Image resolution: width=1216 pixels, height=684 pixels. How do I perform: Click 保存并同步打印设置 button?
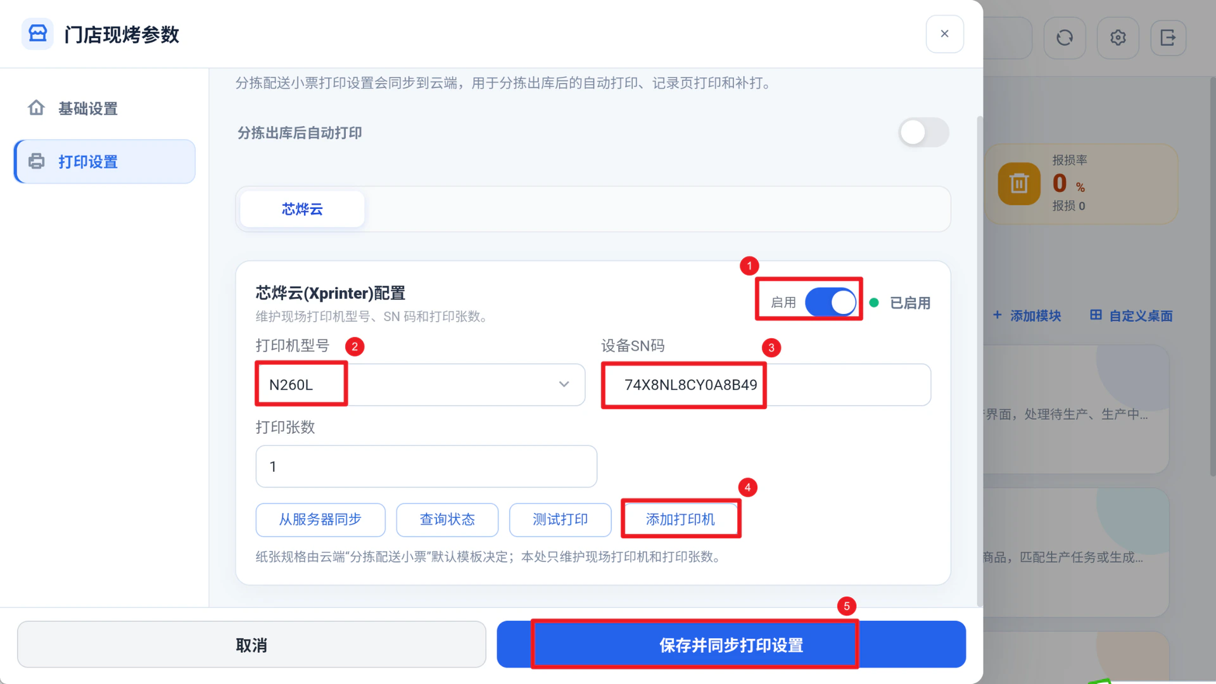coord(731,645)
